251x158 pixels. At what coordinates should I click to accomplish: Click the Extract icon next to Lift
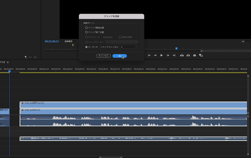point(188,55)
